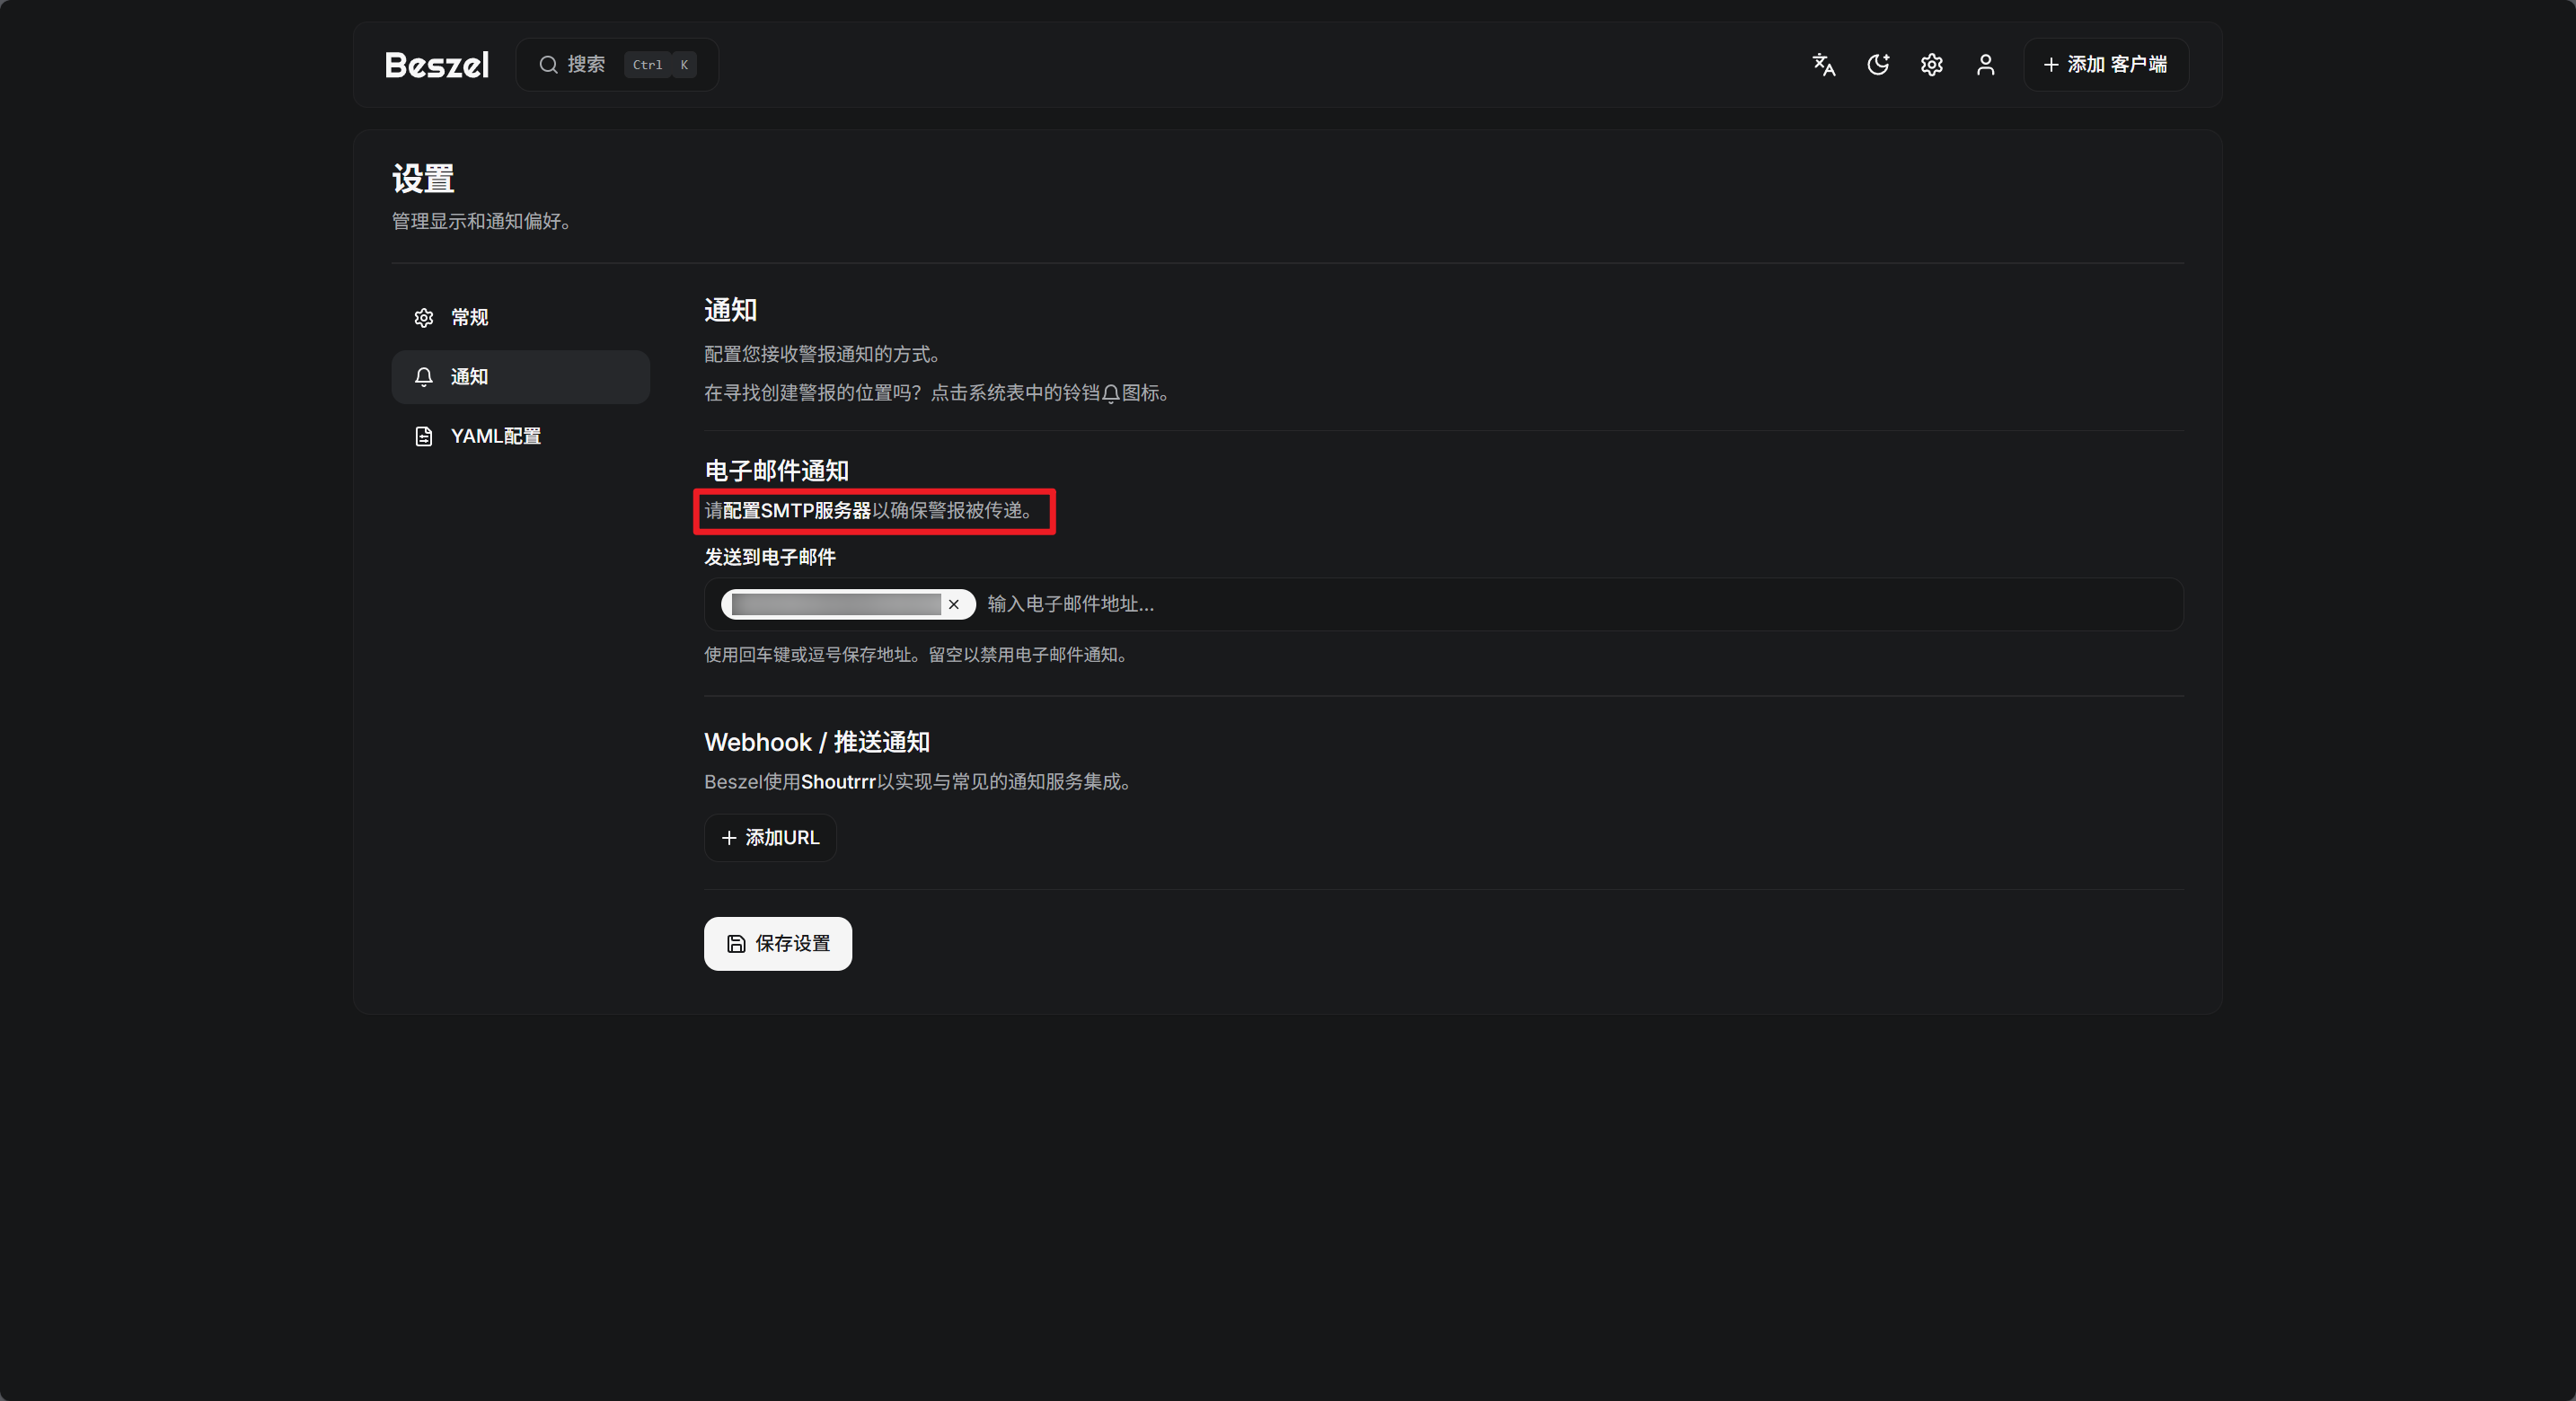Click the 保存设置 button
This screenshot has height=1401, width=2576.
tap(777, 944)
